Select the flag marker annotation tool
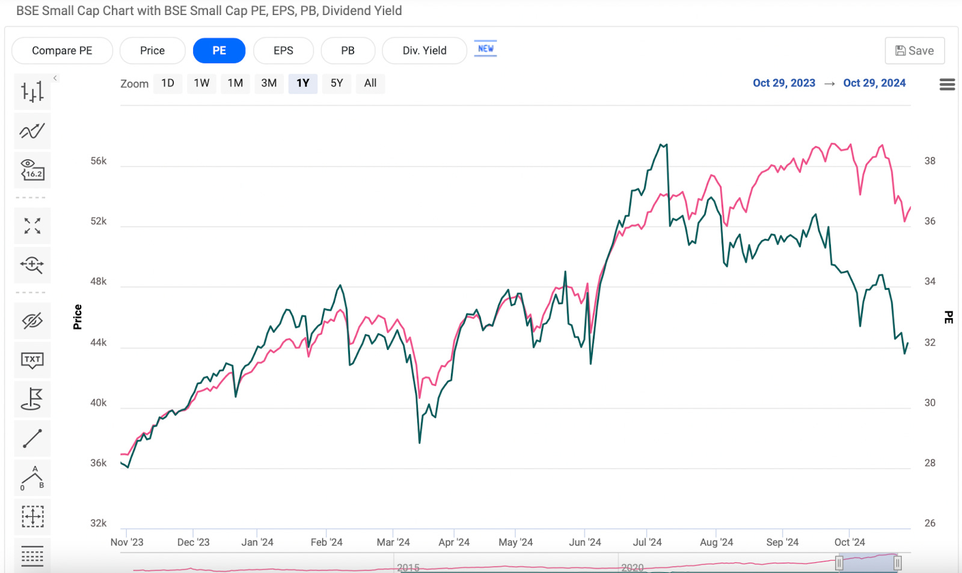Screen dimensions: 962x573 (32, 399)
